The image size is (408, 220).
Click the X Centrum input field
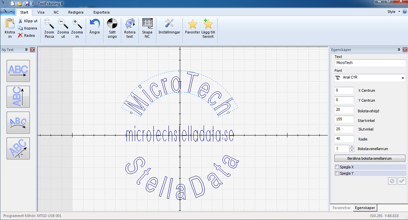tap(344, 91)
